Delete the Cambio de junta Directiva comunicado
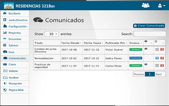Screen dimensions: 169x106 click(x=162, y=49)
